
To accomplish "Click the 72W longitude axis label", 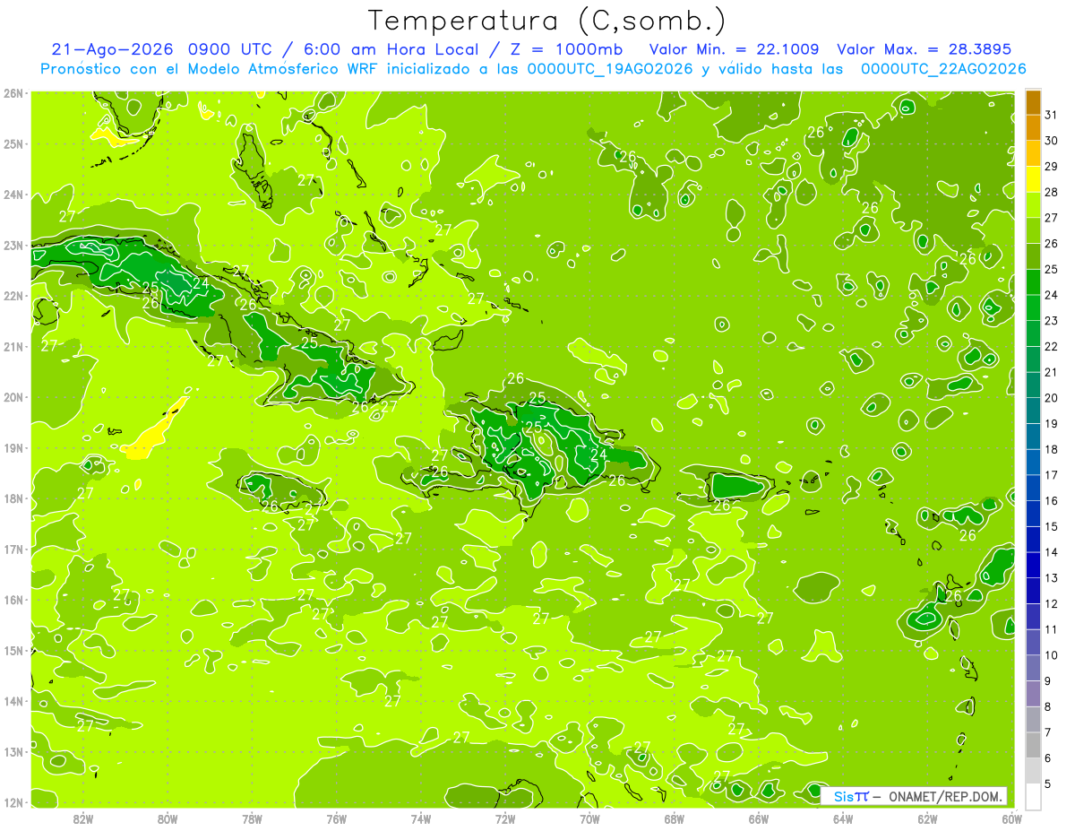I will click(x=505, y=818).
